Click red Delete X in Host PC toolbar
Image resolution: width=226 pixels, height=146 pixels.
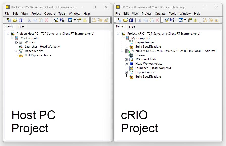pyautogui.click(x=46, y=20)
